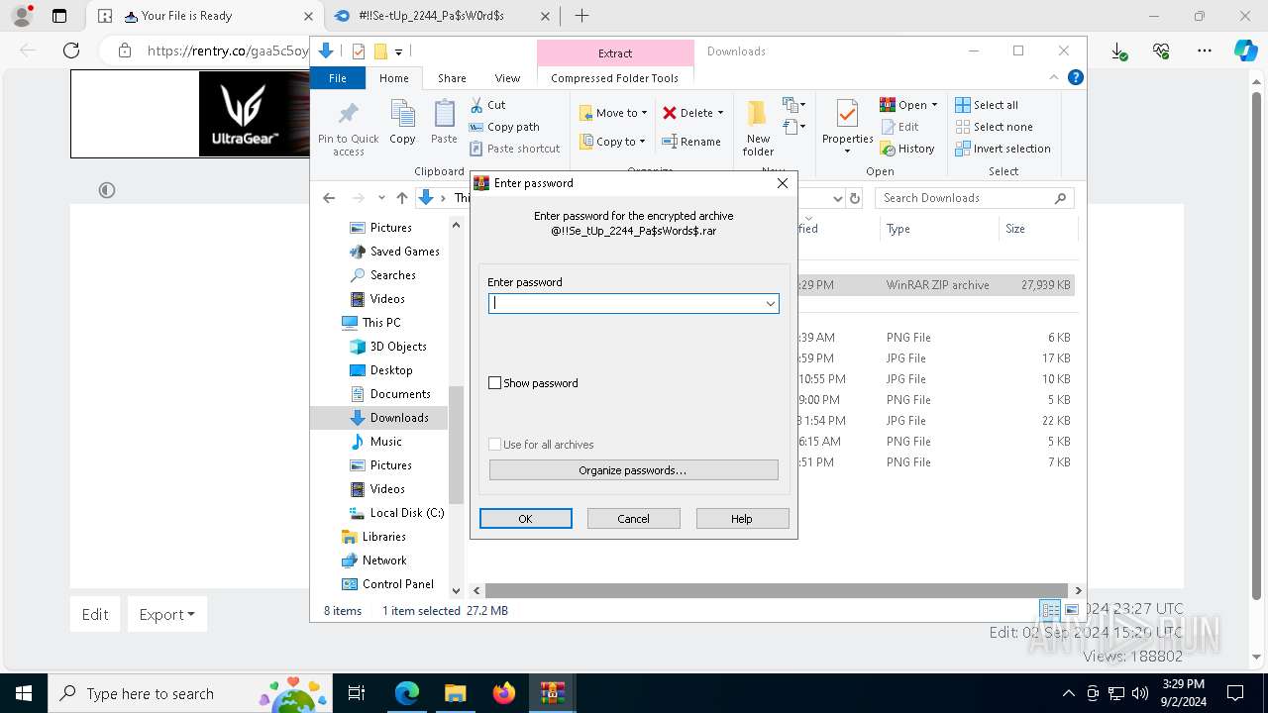Click Pin to Quick access icon
Screen dimensions: 1268x713
pos(348,127)
